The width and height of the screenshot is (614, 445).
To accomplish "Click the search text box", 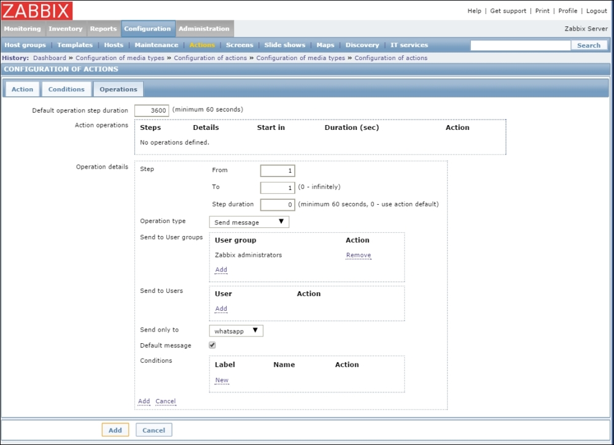I will (x=520, y=45).
